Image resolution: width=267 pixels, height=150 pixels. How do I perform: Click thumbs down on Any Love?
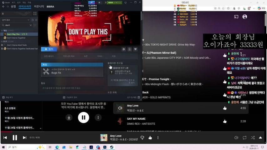(x=142, y=137)
